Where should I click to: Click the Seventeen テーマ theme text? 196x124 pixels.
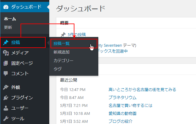(120, 46)
